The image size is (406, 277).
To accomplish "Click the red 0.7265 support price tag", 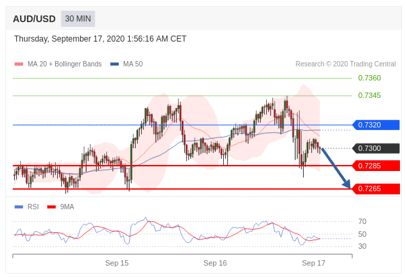I will pos(376,189).
